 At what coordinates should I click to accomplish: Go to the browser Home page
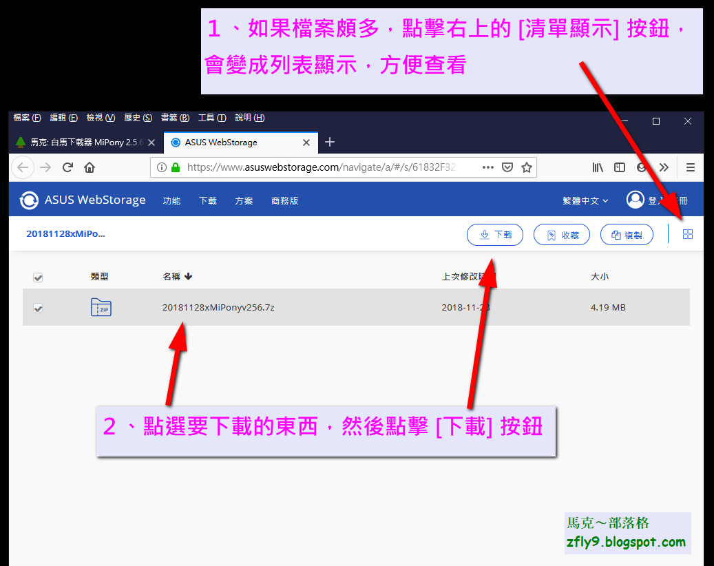point(90,167)
